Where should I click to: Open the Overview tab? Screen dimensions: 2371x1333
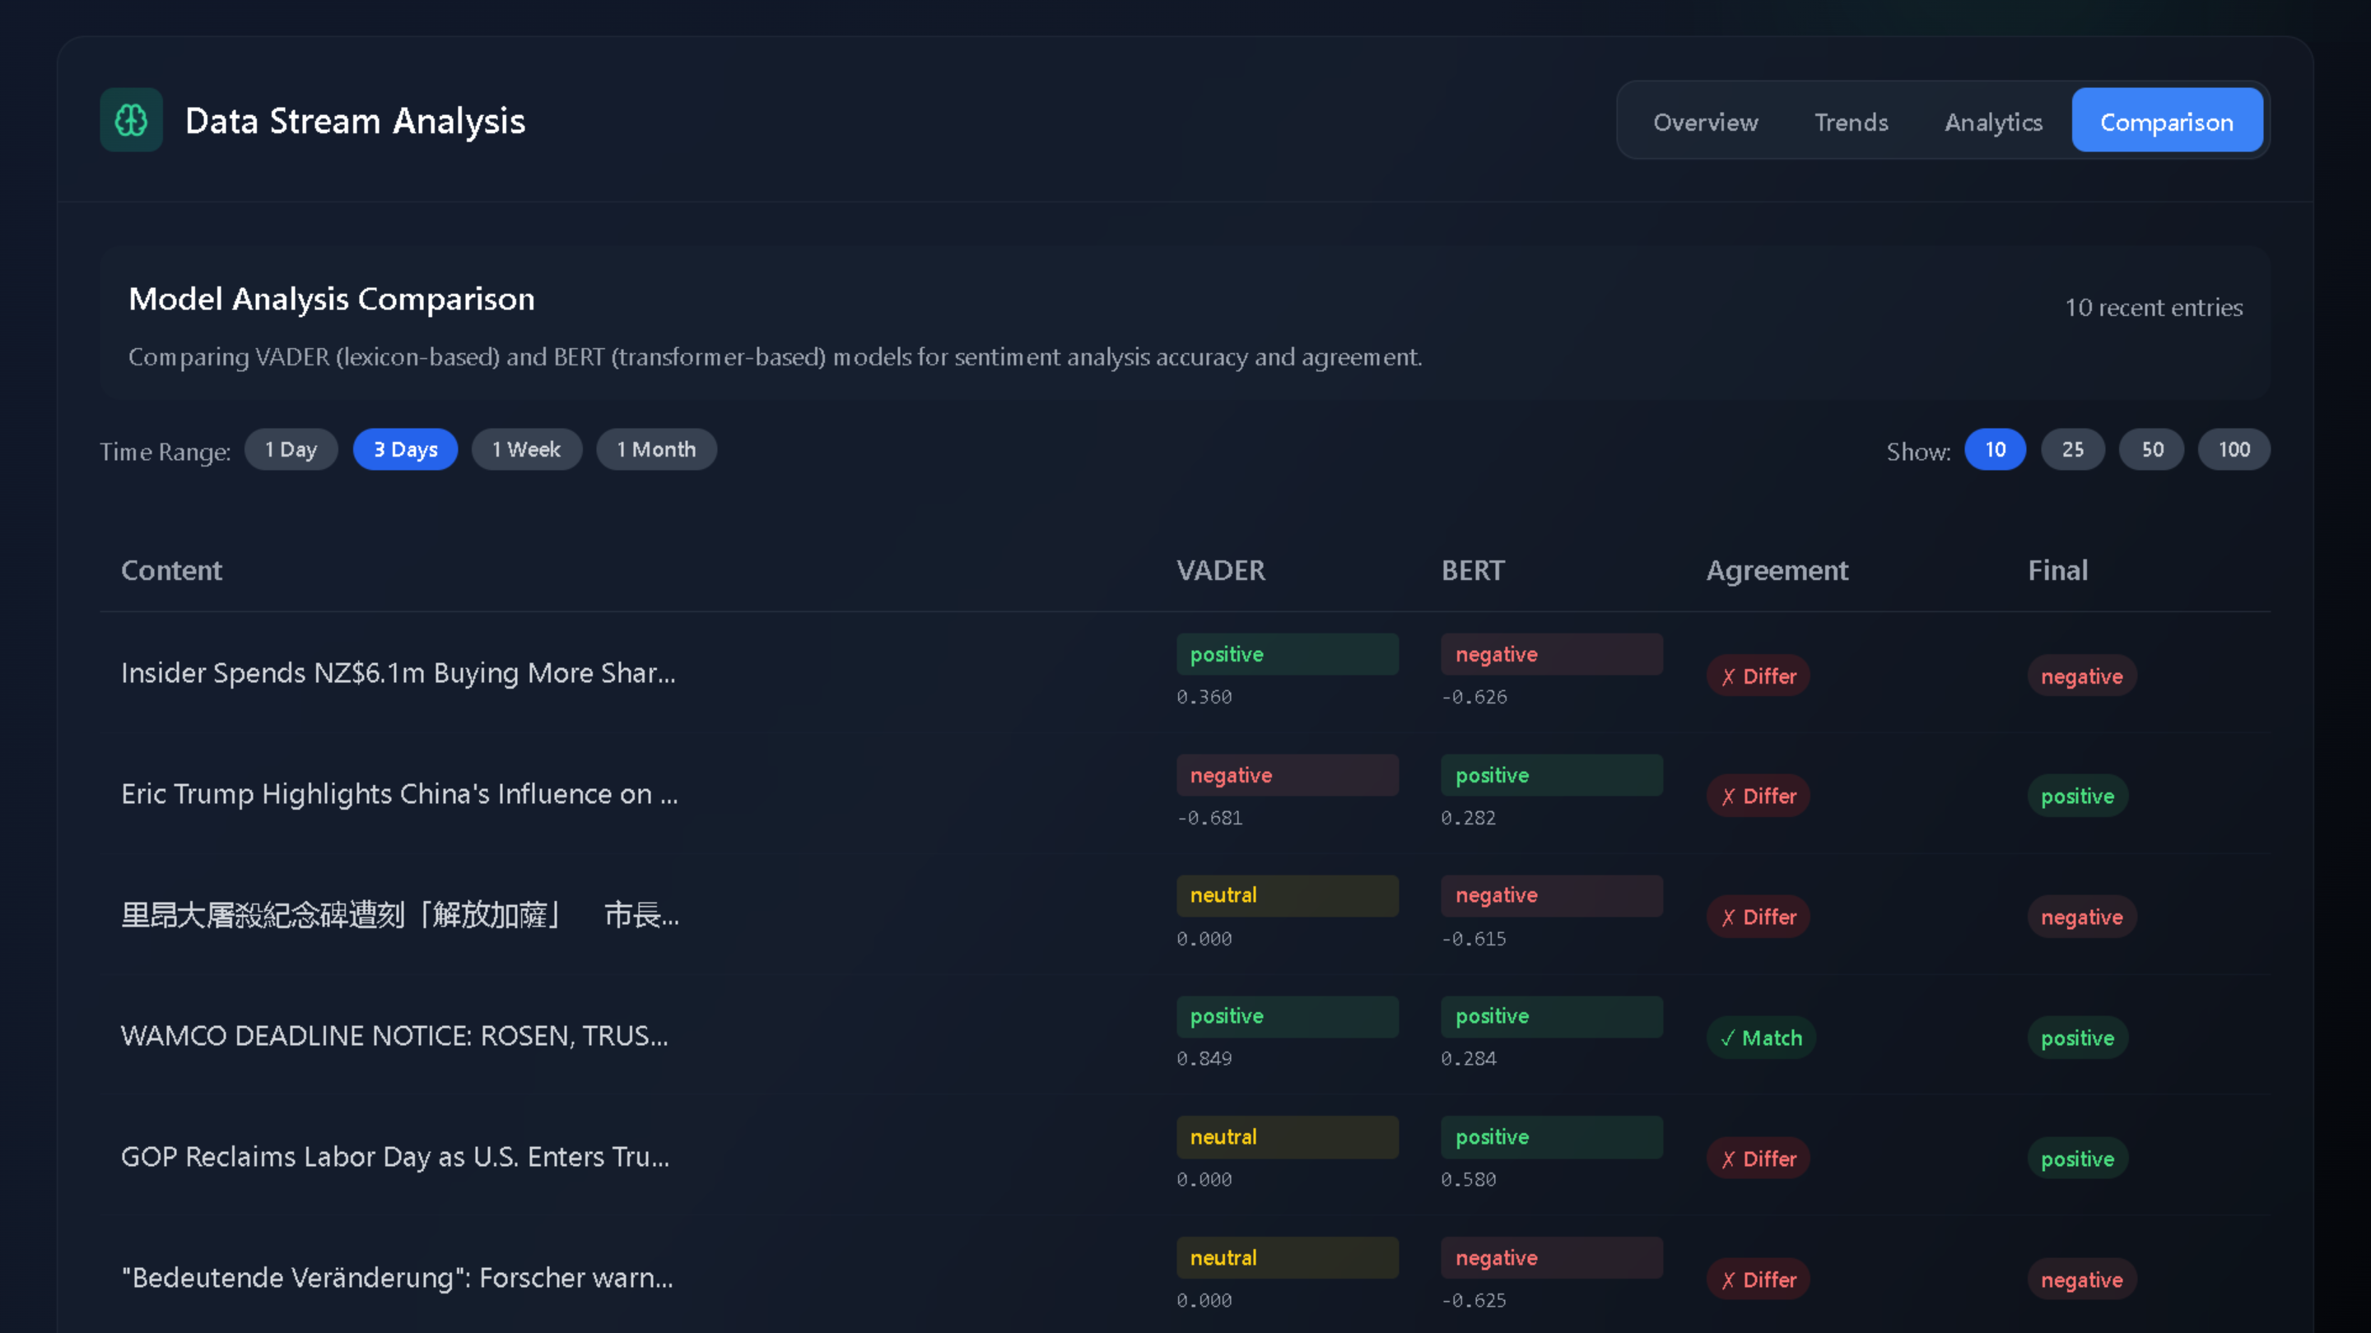[x=1706, y=122]
